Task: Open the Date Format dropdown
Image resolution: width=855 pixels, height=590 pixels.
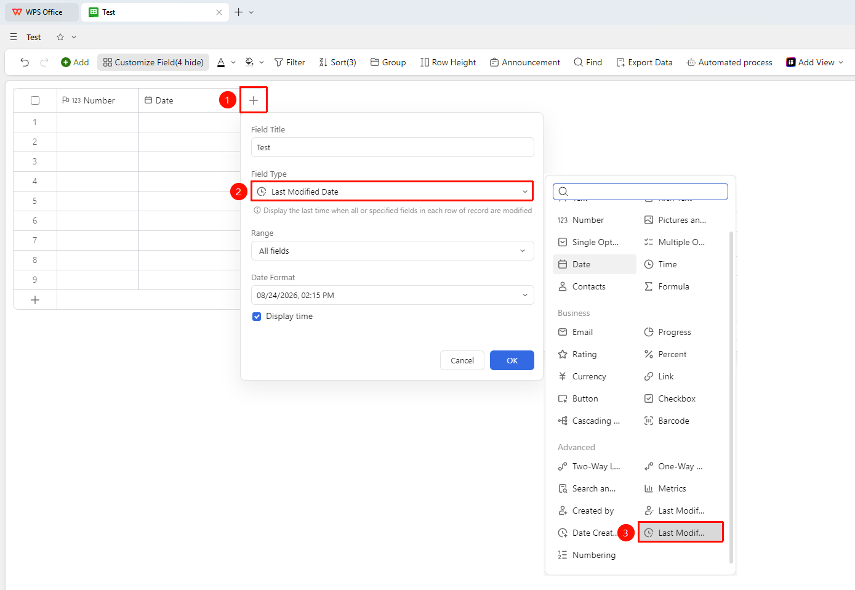Action: click(393, 295)
